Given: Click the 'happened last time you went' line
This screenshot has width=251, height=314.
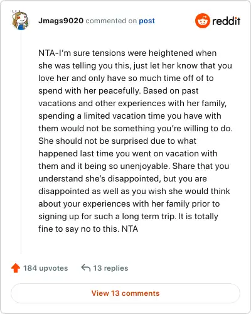Looking at the screenshot, I should tap(128, 153).
